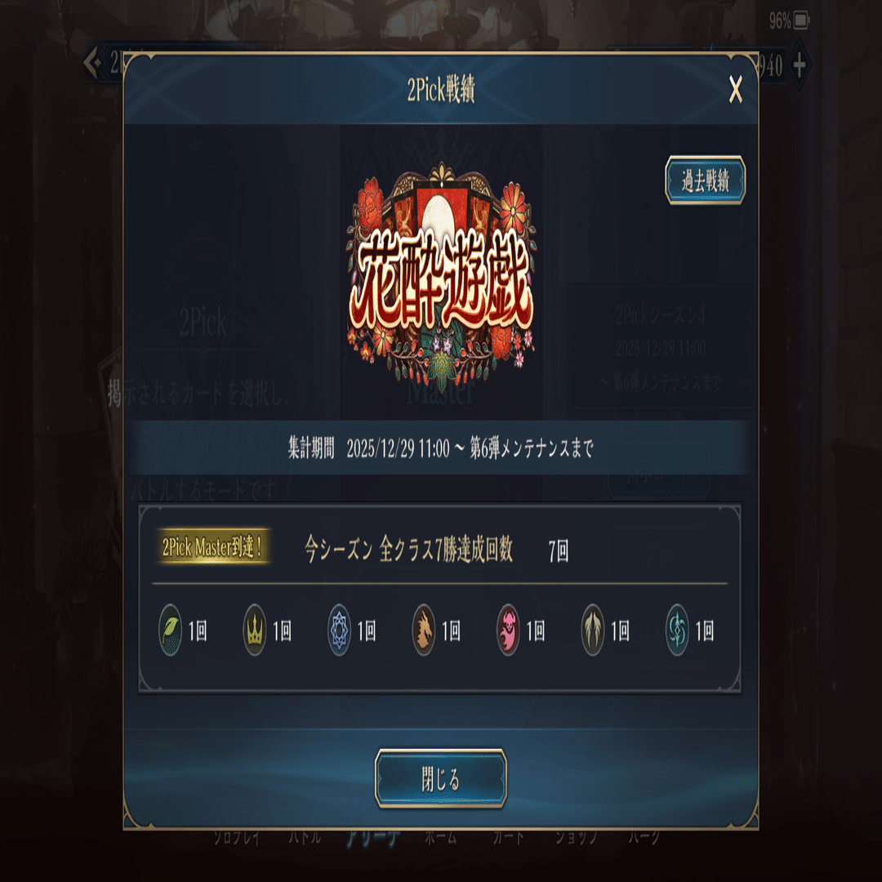Click the 2Pick Master到達 gold badge
This screenshot has height=882, width=882.
tap(214, 546)
